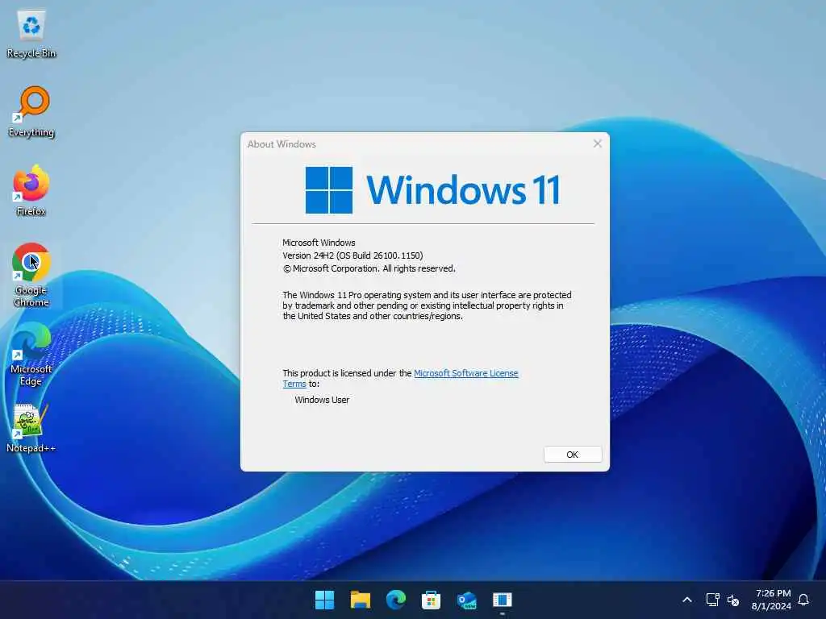Screen dimensions: 826x619
Task: Click the 'Version 24H2 (OS Build 26100.1150)' text
Action: click(353, 255)
